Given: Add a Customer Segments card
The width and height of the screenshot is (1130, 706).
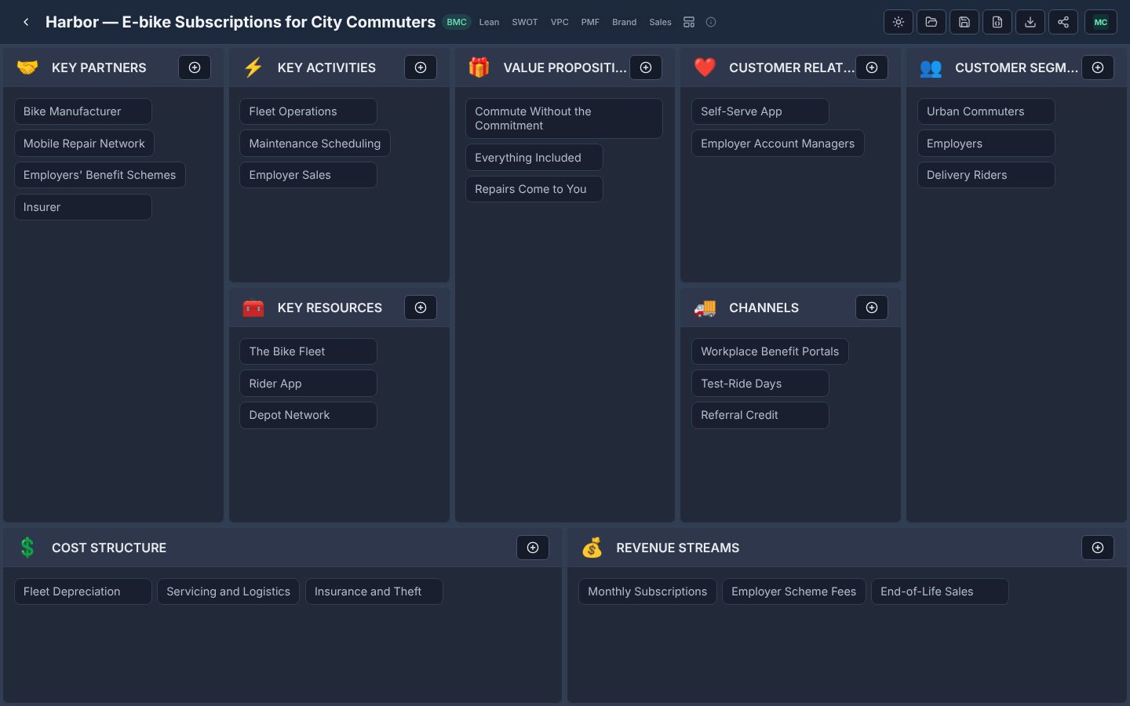Looking at the screenshot, I should pyautogui.click(x=1098, y=67).
